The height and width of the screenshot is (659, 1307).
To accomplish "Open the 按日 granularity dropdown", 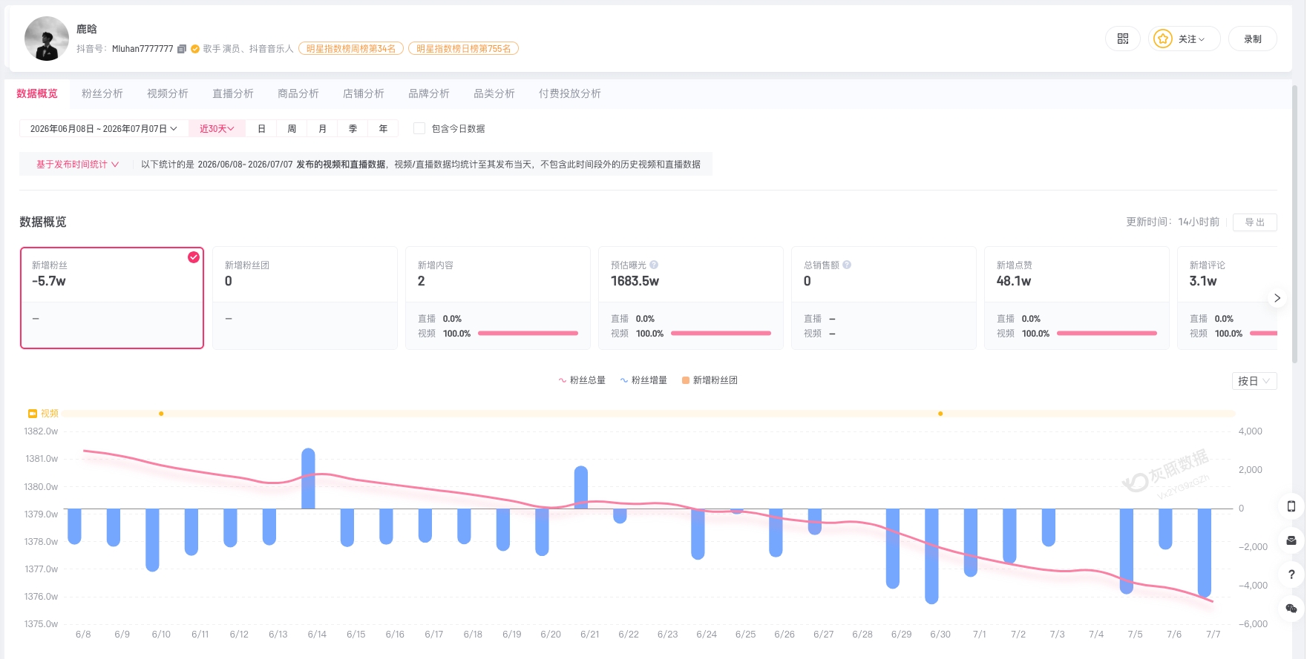I will coord(1254,381).
